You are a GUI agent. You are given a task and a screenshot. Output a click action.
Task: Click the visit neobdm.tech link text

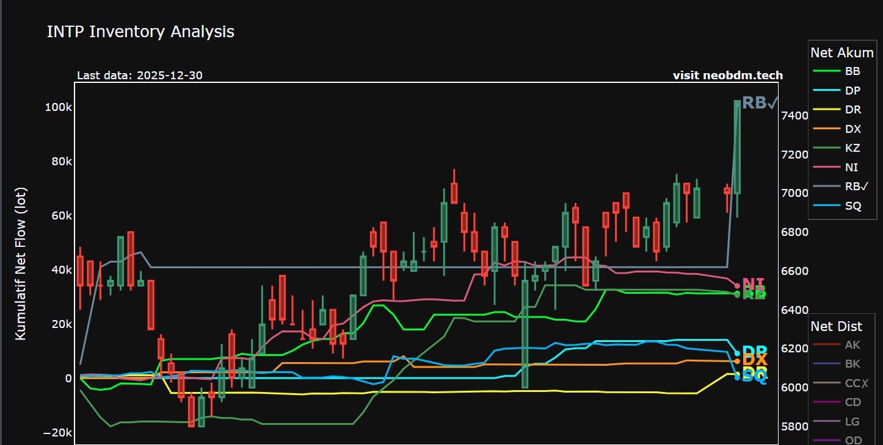click(x=728, y=76)
